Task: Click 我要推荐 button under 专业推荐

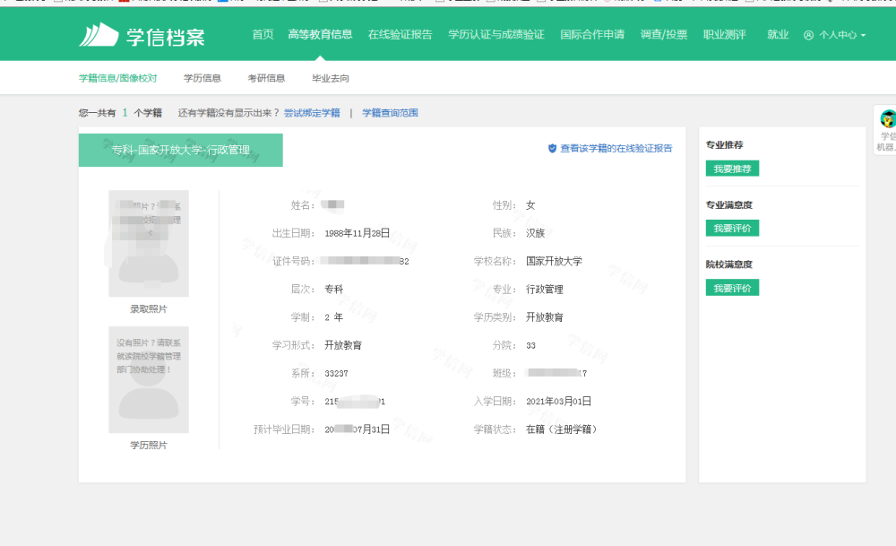Action: [732, 169]
